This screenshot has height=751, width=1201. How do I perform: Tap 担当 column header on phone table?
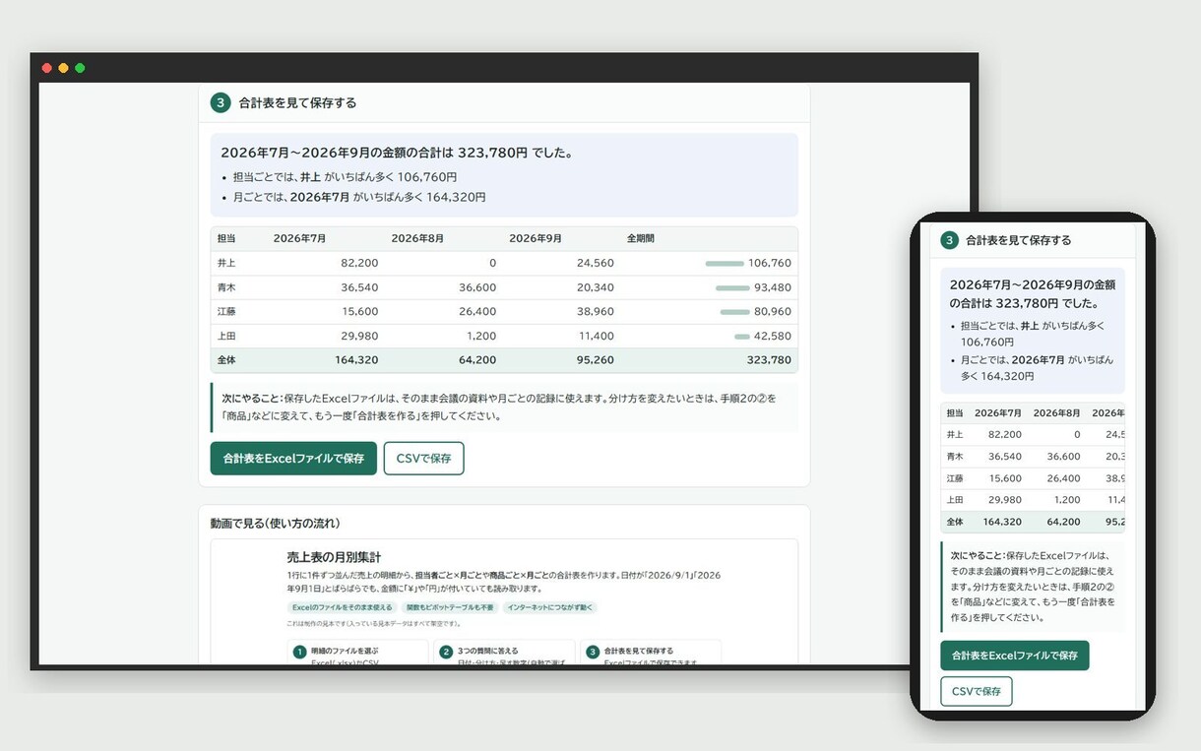pos(955,412)
